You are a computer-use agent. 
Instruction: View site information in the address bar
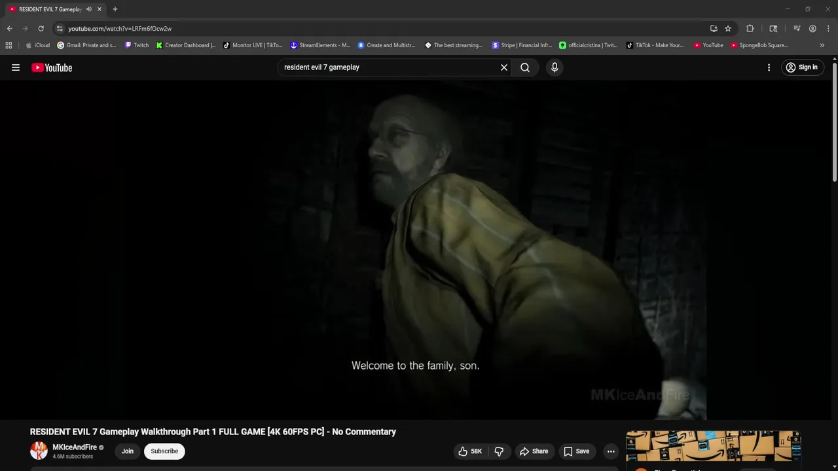60,29
